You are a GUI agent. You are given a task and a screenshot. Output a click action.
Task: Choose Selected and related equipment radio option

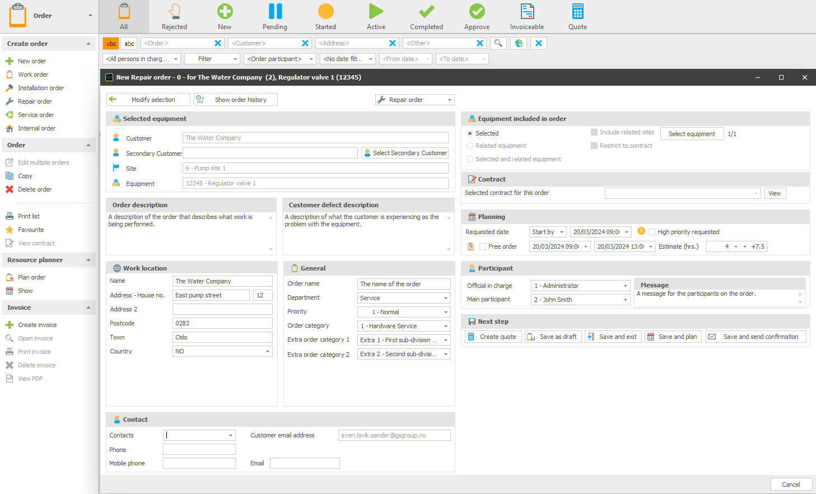point(470,159)
